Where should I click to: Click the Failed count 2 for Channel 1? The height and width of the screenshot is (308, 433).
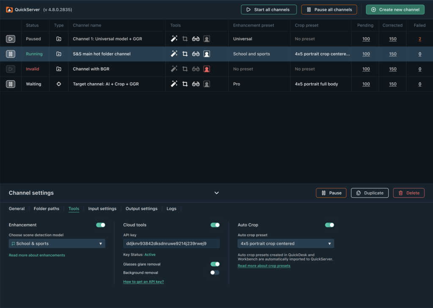tap(420, 39)
